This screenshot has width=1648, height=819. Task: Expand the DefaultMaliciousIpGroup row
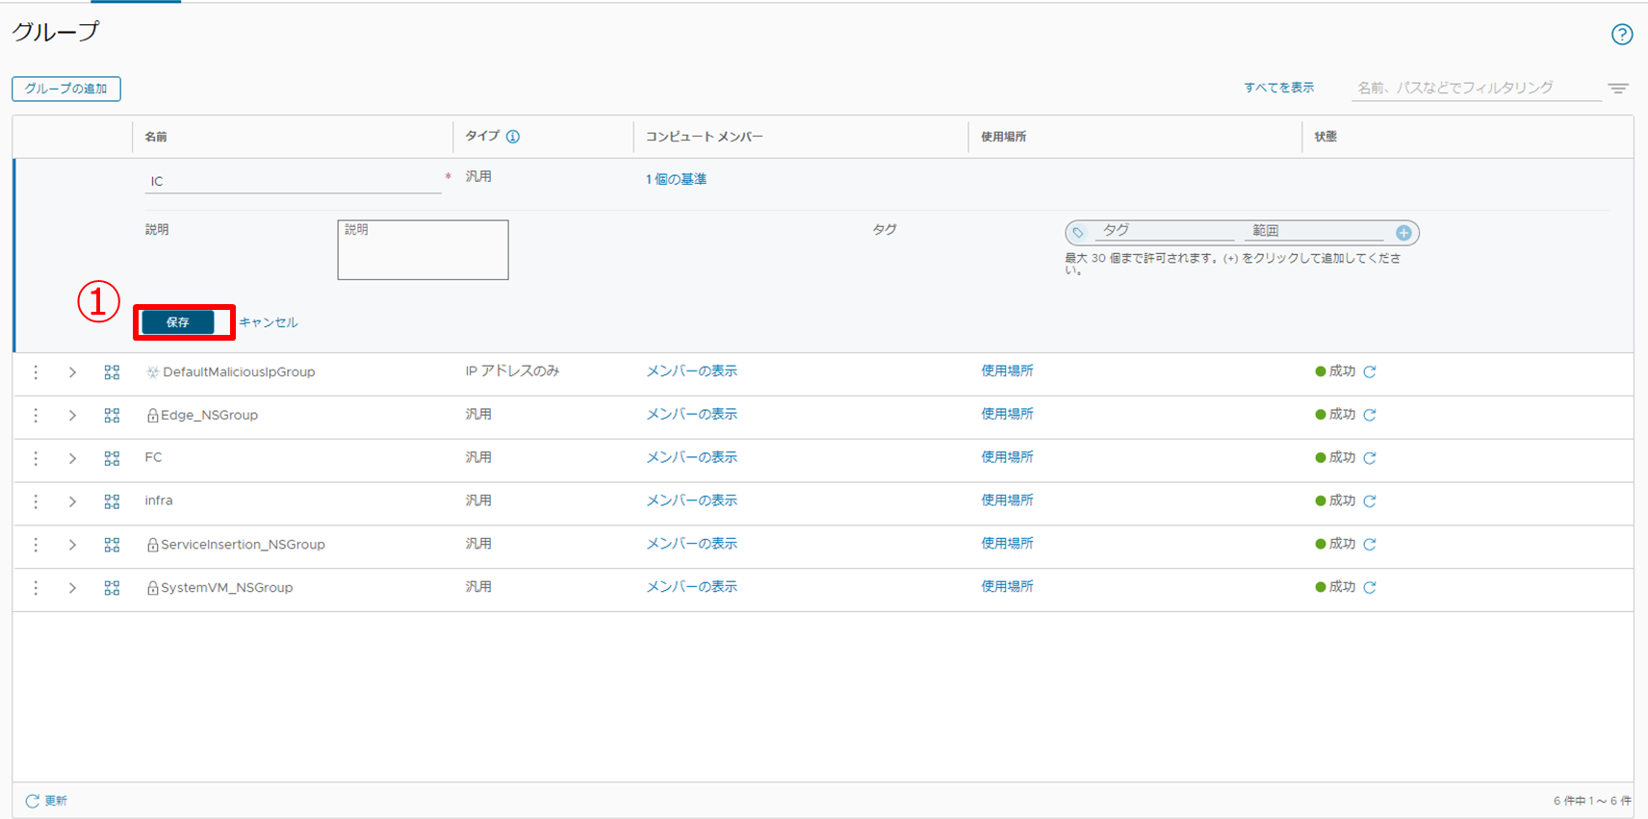72,372
